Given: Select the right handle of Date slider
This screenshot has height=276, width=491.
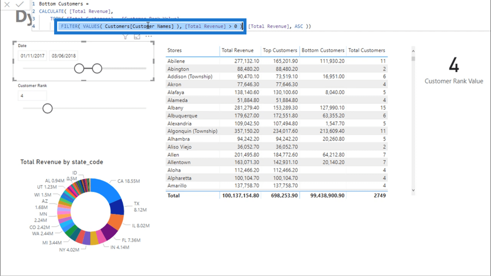Looking at the screenshot, I should click(97, 68).
